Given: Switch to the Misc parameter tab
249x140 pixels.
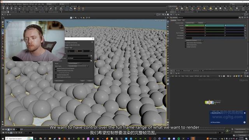Looking at the screenshot, I should pos(183,20).
